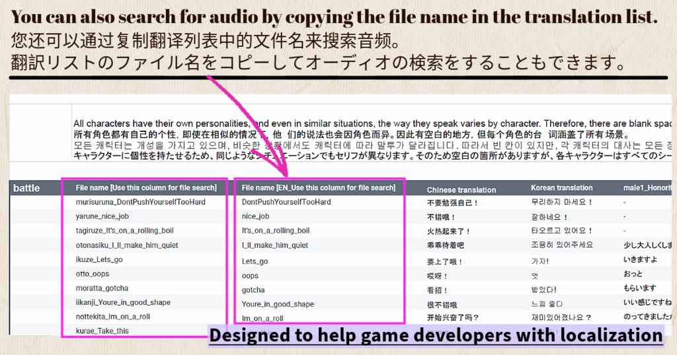Screen dimensions: 677x355
Task: Select the 'battle' header cell
Action: coord(26,188)
